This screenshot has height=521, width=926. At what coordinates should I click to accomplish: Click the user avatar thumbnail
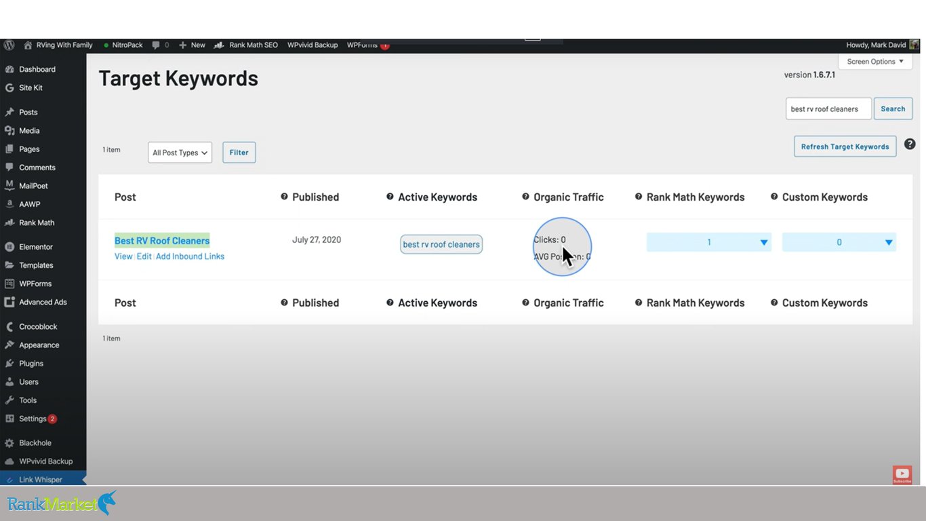[x=914, y=45]
